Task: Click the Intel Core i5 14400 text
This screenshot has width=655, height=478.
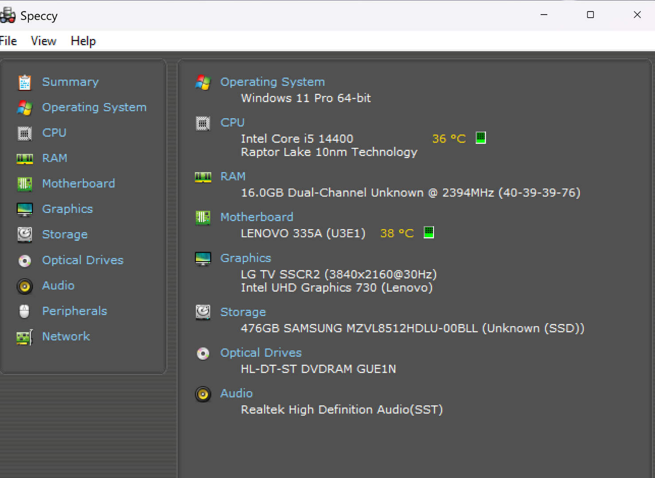Action: tap(297, 139)
